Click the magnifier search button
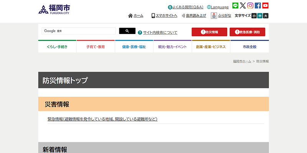This screenshot has height=153, width=307. (127, 31)
